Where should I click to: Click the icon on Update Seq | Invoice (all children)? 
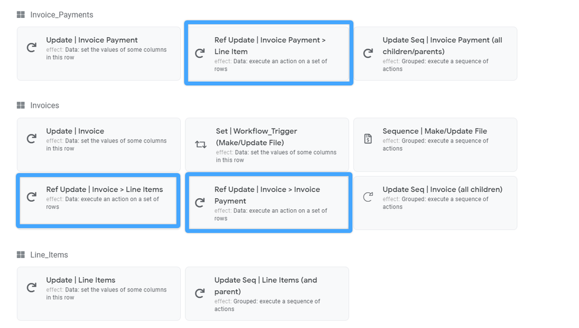click(x=368, y=197)
